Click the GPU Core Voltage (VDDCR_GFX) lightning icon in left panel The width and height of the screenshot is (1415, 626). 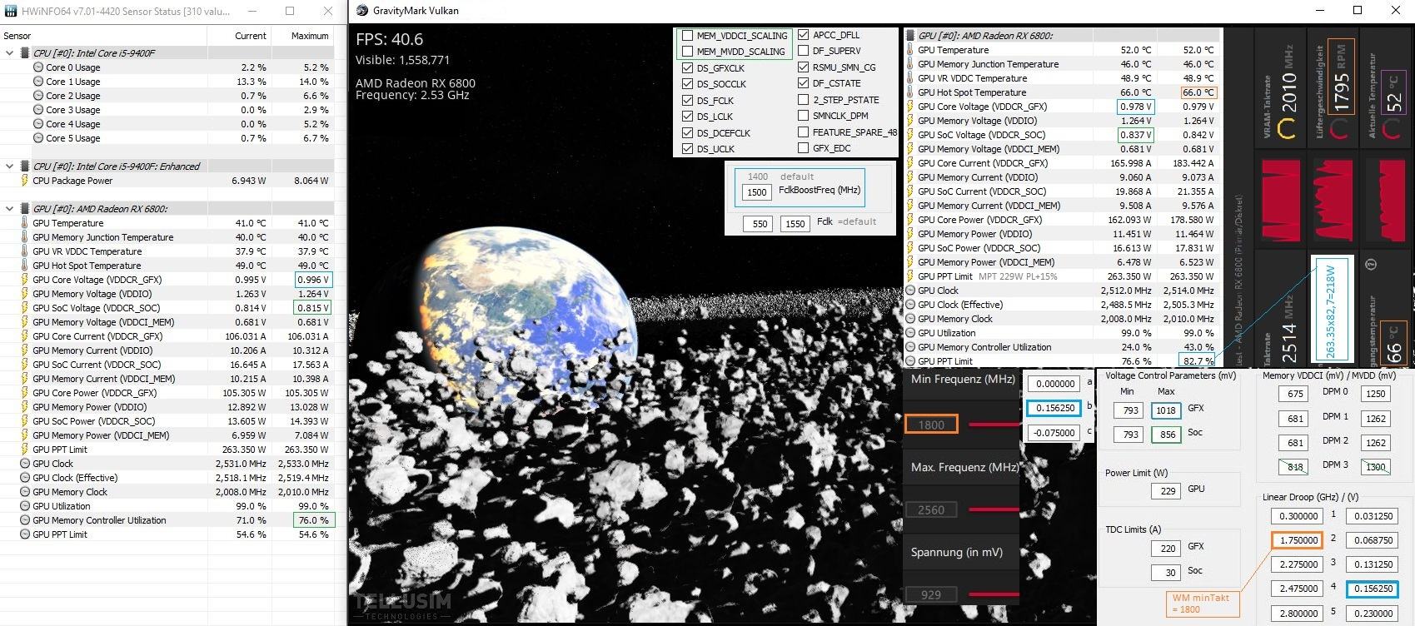[x=24, y=280]
